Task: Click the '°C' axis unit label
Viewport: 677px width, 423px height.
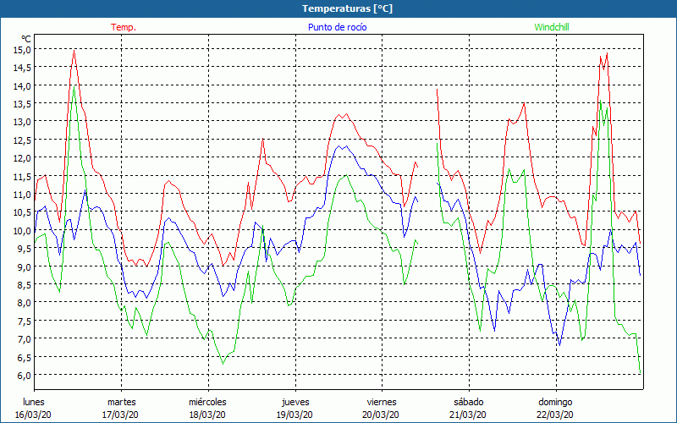Action: click(26, 39)
